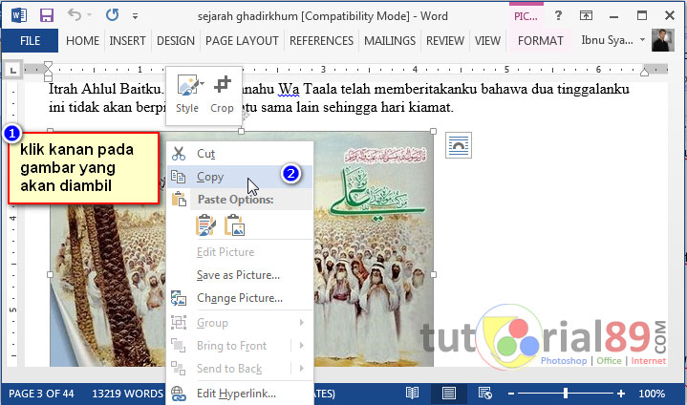
Task: Select Change Picture... menu entry
Action: point(240,298)
